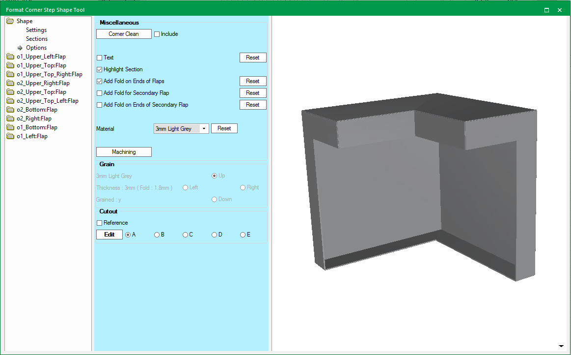Enable the Text checkbox
Screen dimensions: 571x355
click(x=100, y=58)
